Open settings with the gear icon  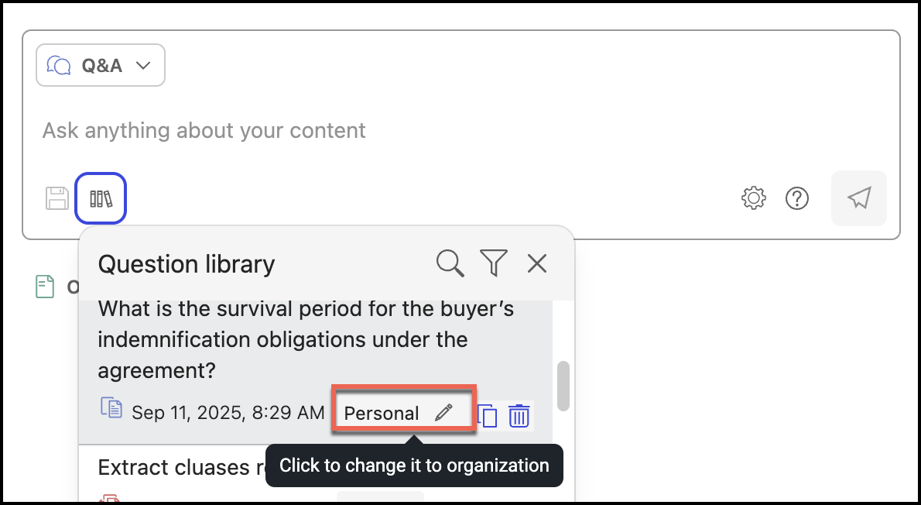click(x=753, y=198)
